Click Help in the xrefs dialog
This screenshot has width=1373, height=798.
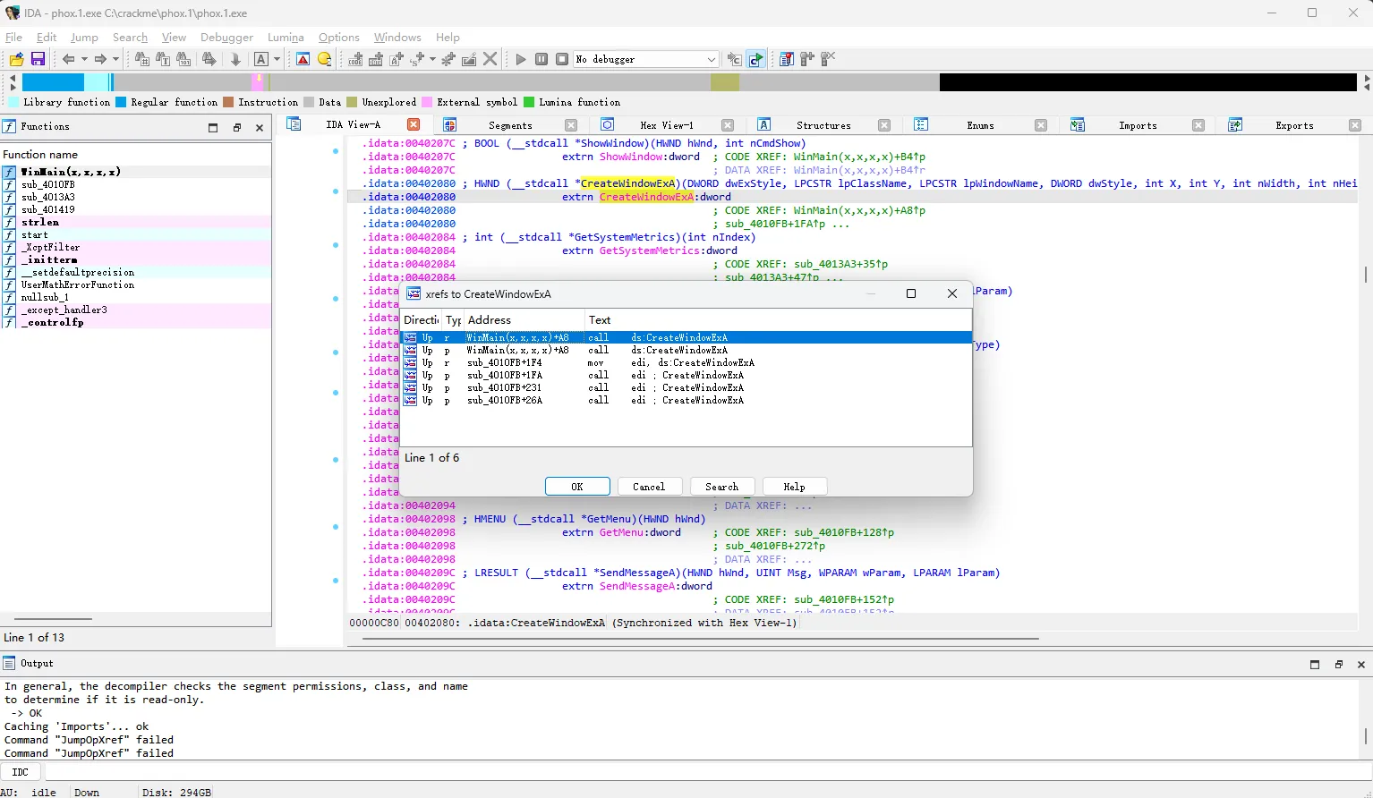794,487
